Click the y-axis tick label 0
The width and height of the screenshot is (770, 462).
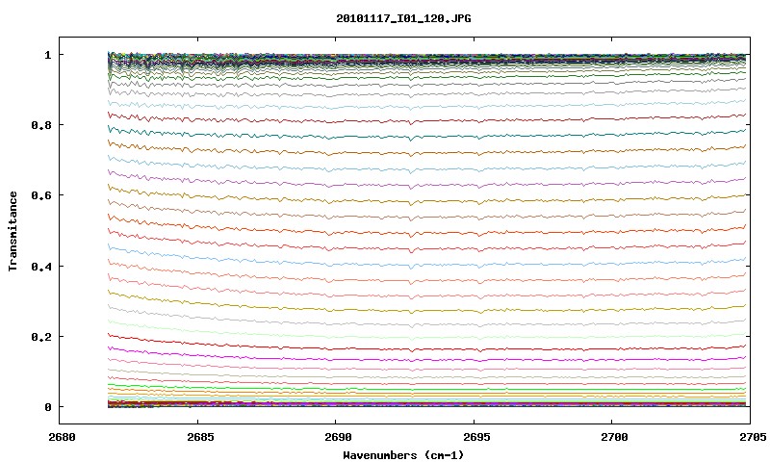(47, 407)
